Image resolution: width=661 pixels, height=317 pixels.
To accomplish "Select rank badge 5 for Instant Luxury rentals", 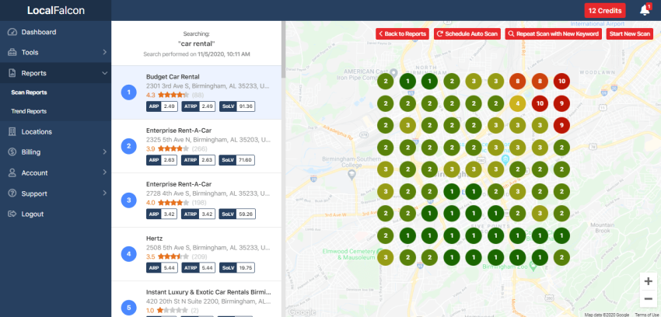I will [128, 308].
